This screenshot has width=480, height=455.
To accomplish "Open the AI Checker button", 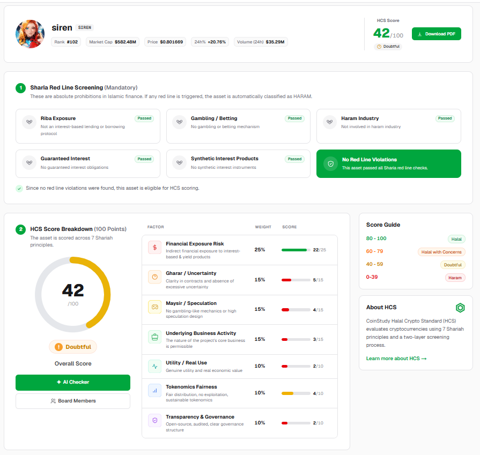I will coord(73,382).
